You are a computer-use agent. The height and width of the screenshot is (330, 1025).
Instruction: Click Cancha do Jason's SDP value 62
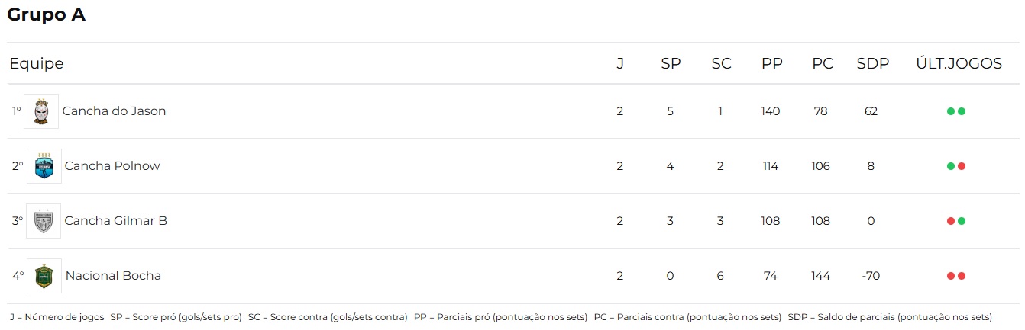click(x=871, y=111)
